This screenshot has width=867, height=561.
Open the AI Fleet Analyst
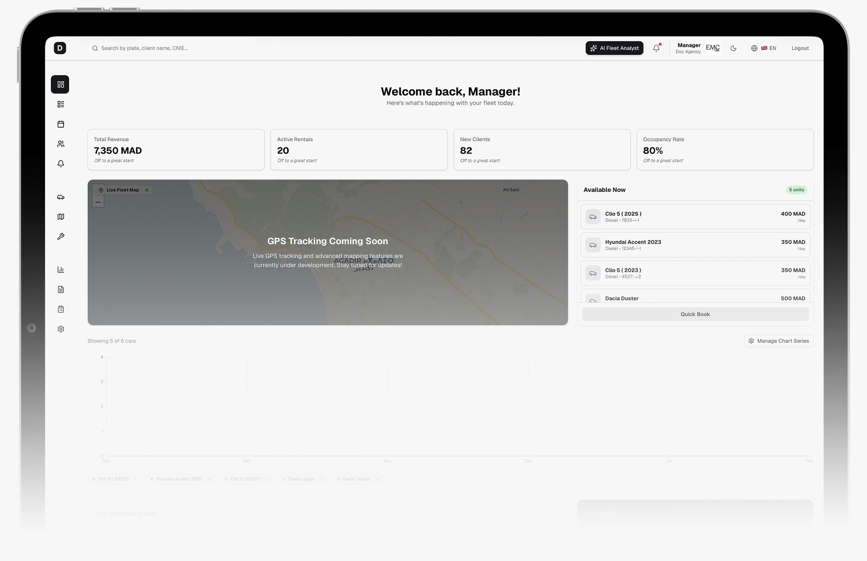click(x=614, y=48)
